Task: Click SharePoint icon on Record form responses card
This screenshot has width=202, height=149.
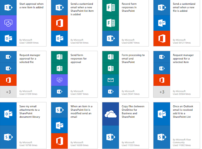Action: (110, 38)
